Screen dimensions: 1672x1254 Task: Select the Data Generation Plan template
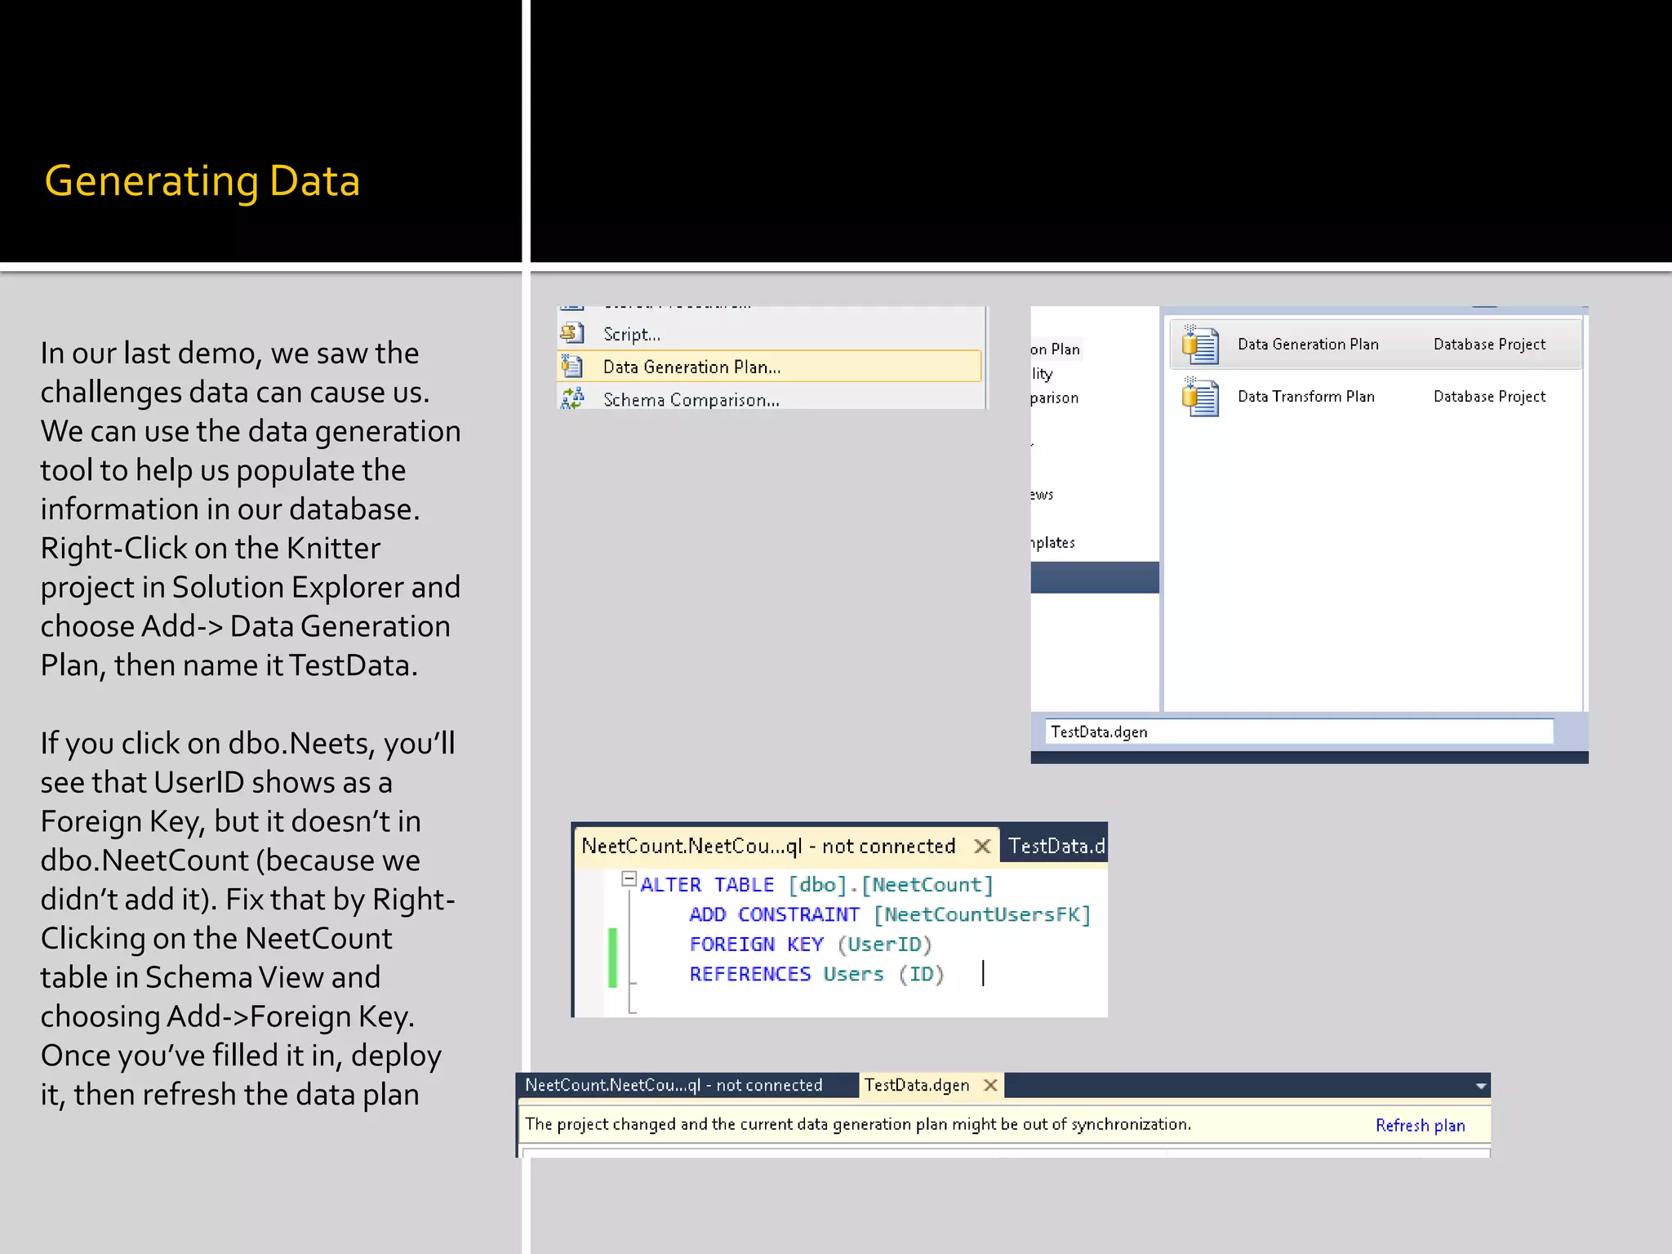[1375, 345]
